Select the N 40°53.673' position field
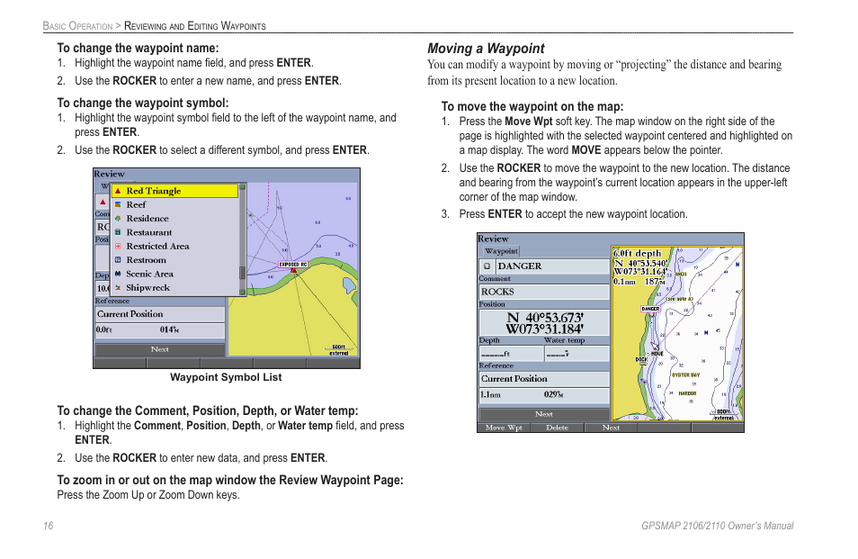 (x=544, y=323)
